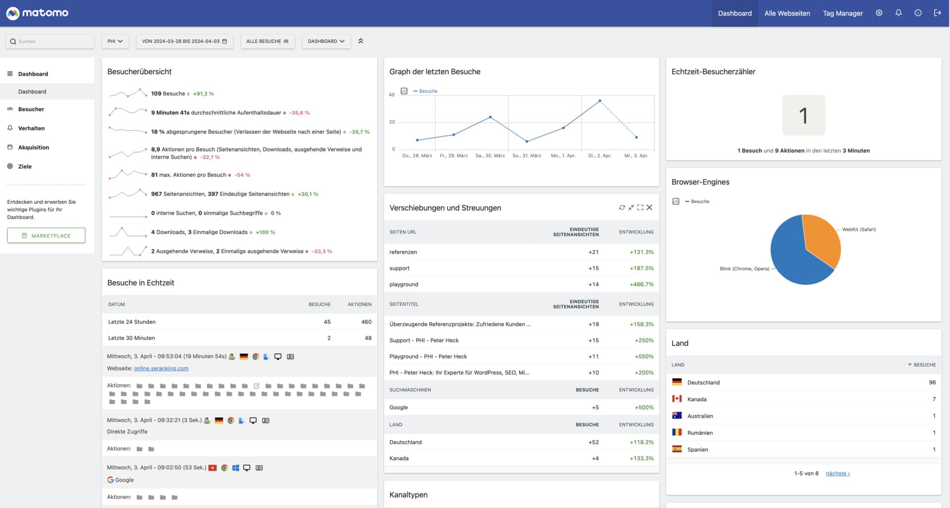Toggle the Besuche series in Graph der letzten Besuche

[427, 91]
